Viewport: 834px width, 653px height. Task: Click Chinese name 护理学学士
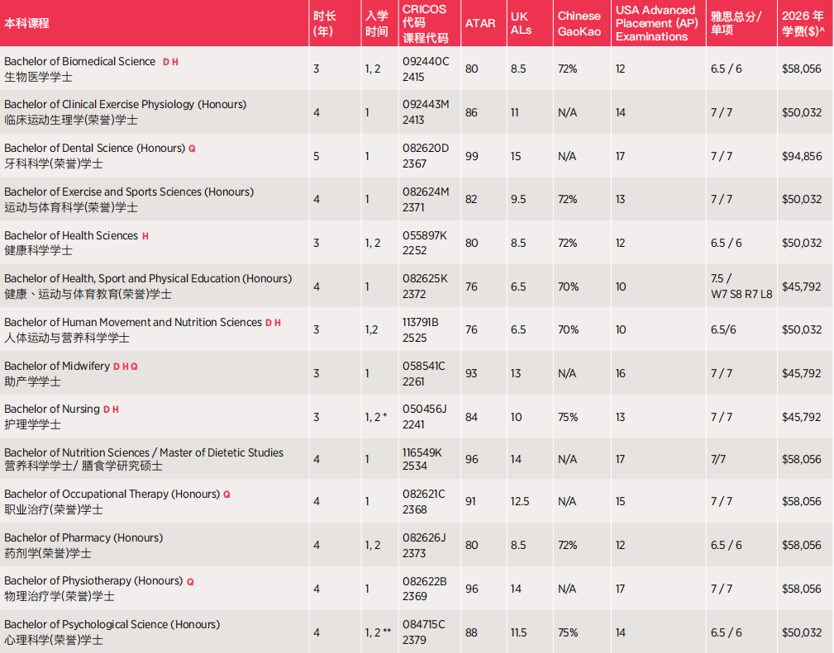click(x=32, y=424)
